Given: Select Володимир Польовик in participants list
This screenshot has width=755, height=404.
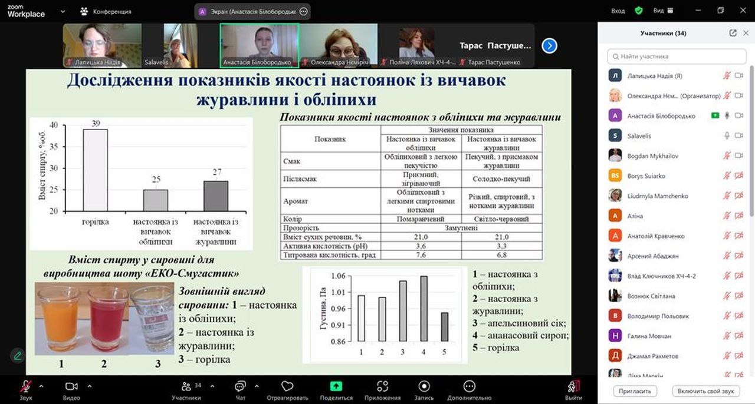Looking at the screenshot, I should pos(676,316).
